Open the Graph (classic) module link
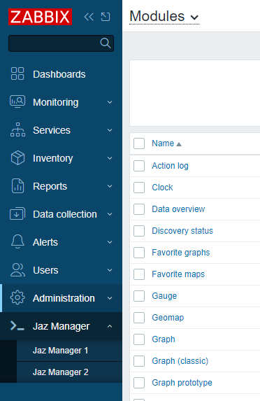Image resolution: width=260 pixels, height=401 pixels. tap(180, 361)
